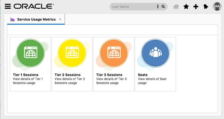The height and width of the screenshot is (119, 224).
Task: Focus the Last Name search field
Action: [132, 7]
